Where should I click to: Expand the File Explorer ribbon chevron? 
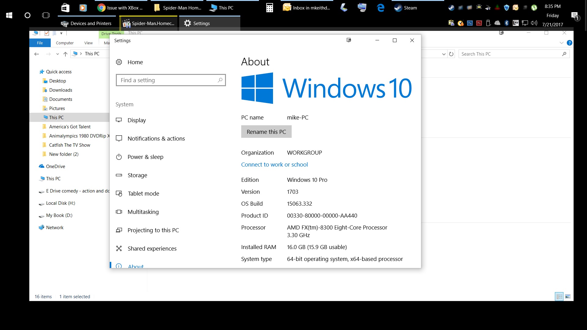561,43
